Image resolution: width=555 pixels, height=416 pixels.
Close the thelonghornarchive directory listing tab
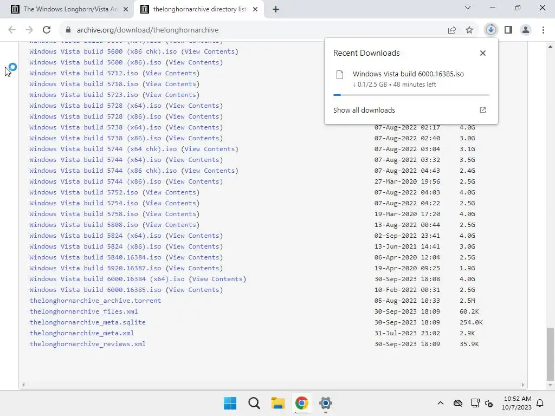(255, 9)
